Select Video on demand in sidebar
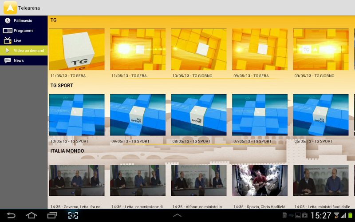Screen dimensions: 355x222 24,51
